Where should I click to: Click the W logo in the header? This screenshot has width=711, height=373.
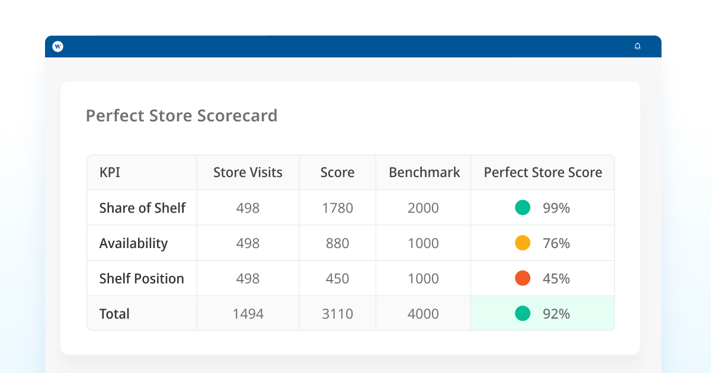pyautogui.click(x=57, y=46)
